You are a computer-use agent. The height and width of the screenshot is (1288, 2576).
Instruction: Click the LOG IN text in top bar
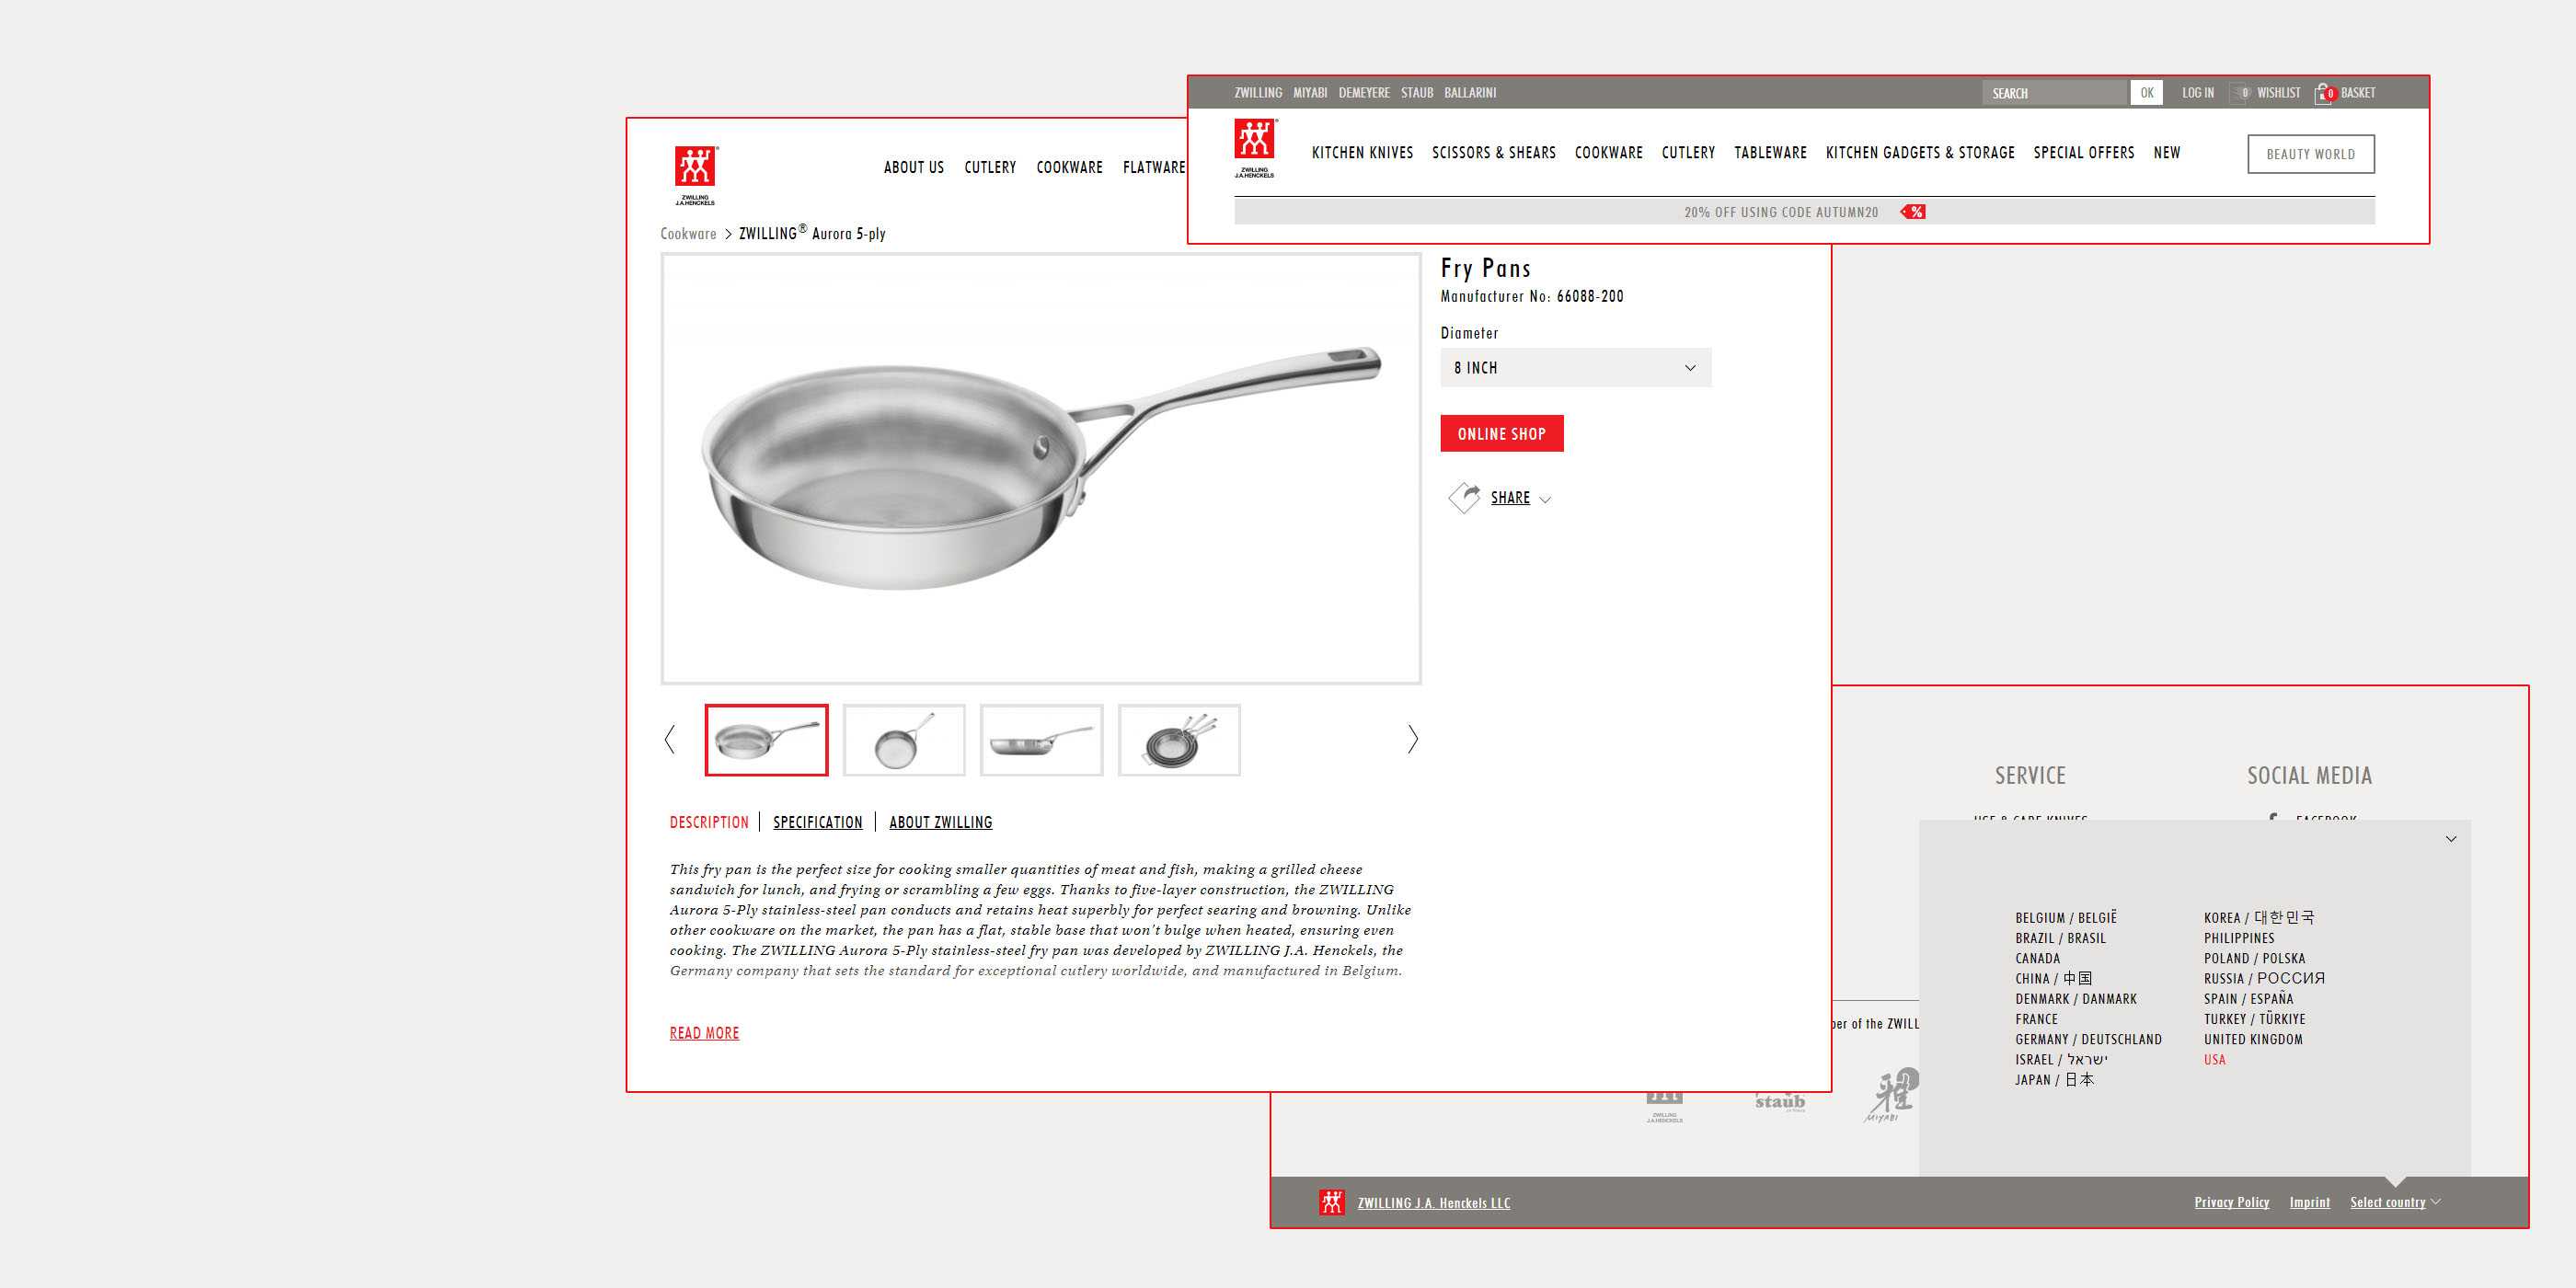coord(2197,92)
